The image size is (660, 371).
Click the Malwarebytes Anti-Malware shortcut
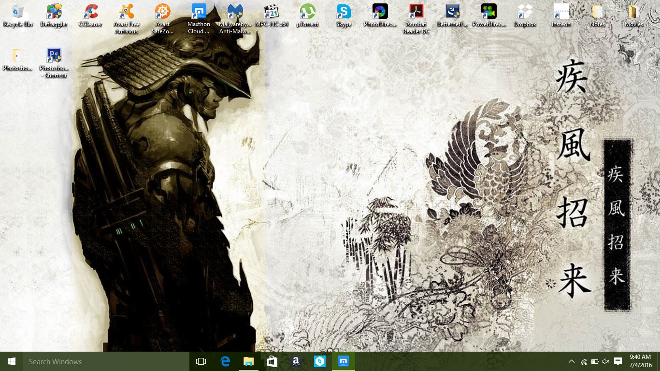click(x=235, y=19)
